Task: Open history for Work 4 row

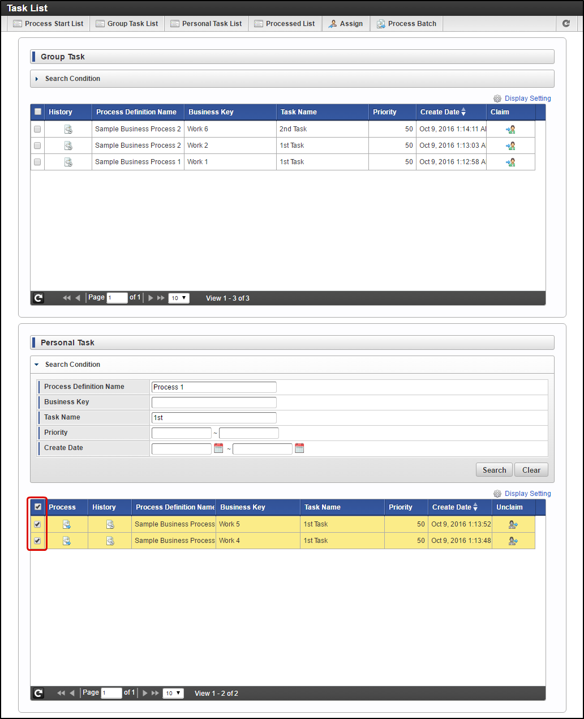Action: point(110,541)
